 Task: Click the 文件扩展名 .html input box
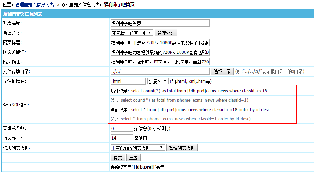pyautogui.click(x=128, y=81)
